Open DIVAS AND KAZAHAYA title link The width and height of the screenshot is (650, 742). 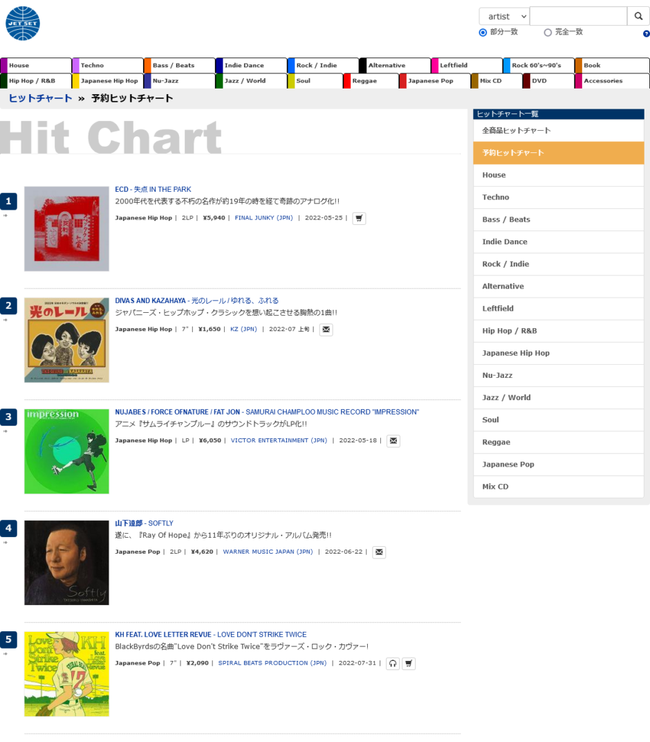(196, 300)
